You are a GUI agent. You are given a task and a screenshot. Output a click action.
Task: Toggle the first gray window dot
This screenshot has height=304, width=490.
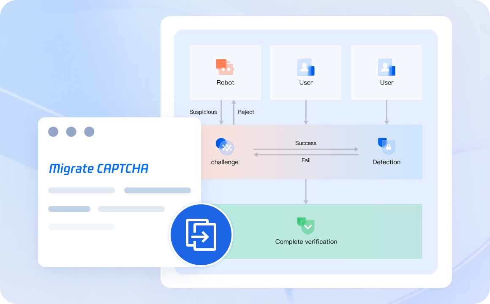coord(53,132)
